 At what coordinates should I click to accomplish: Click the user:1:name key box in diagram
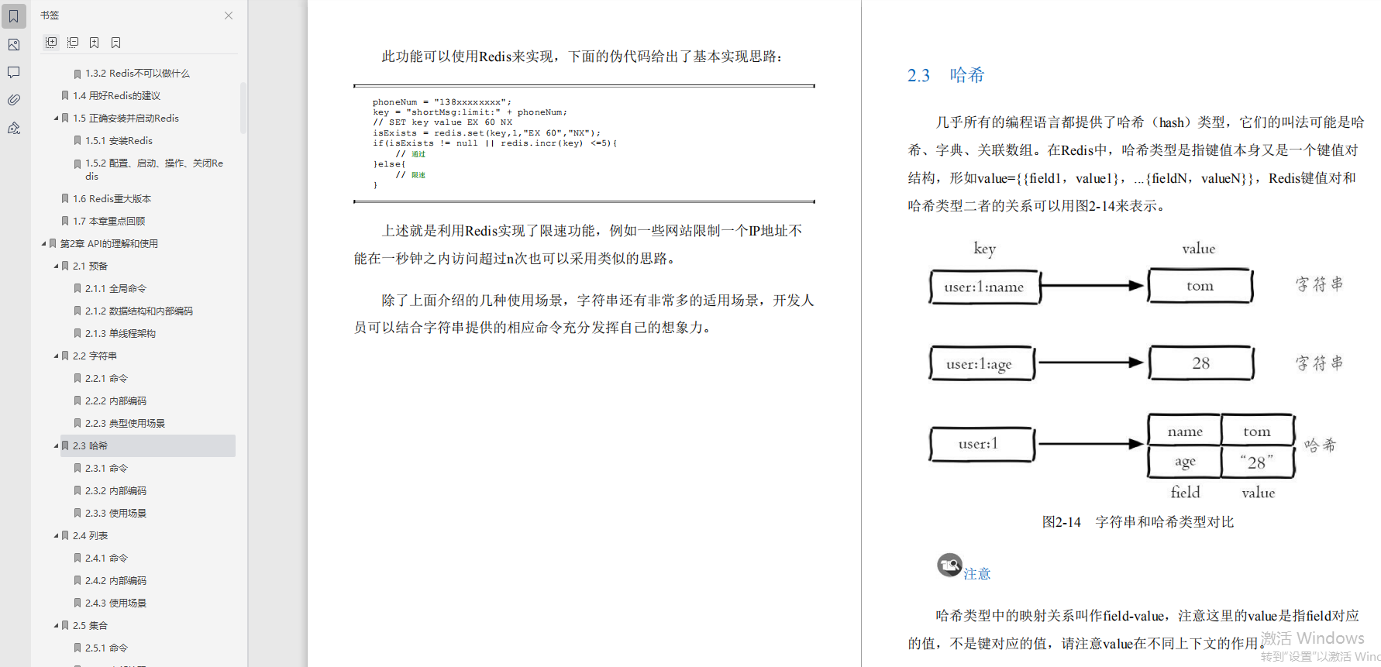coord(984,287)
